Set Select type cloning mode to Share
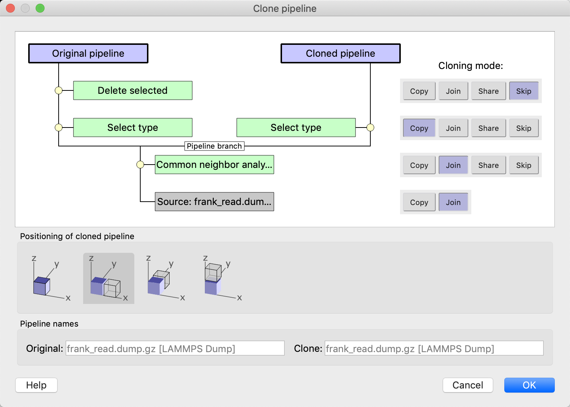 [x=488, y=128]
